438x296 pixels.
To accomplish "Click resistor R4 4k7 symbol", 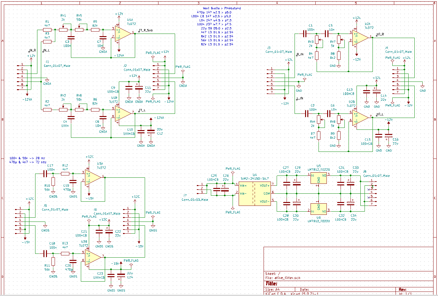I will point(317,56).
